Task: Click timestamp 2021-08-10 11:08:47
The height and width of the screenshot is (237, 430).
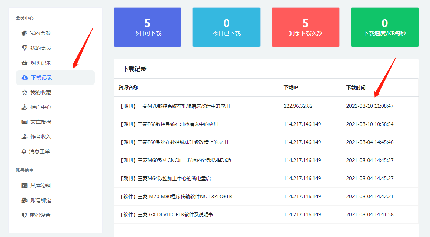Action: [370, 106]
